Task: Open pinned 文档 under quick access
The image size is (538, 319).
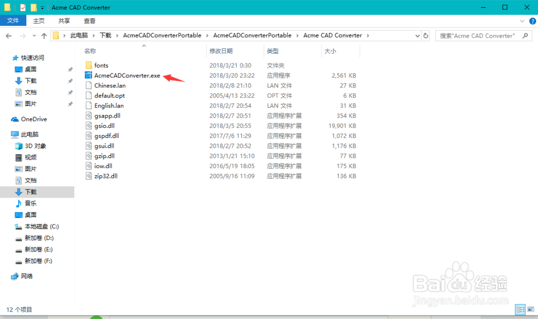Action: [x=31, y=92]
